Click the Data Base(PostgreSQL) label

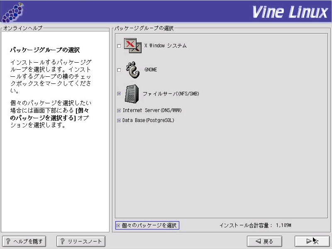pyautogui.click(x=148, y=120)
